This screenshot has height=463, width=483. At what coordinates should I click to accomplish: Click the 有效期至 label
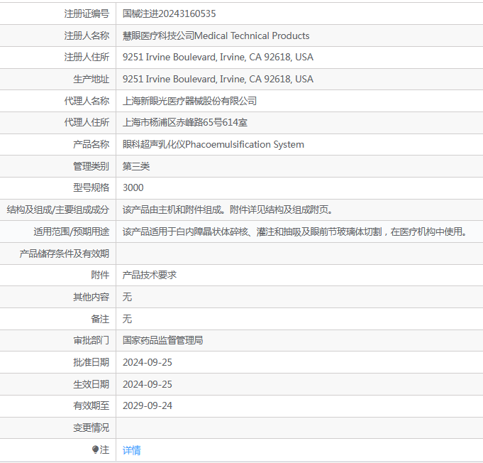click(x=91, y=405)
